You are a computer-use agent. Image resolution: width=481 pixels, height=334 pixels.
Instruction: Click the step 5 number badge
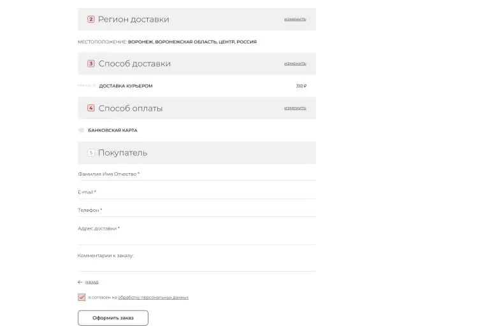click(x=91, y=153)
